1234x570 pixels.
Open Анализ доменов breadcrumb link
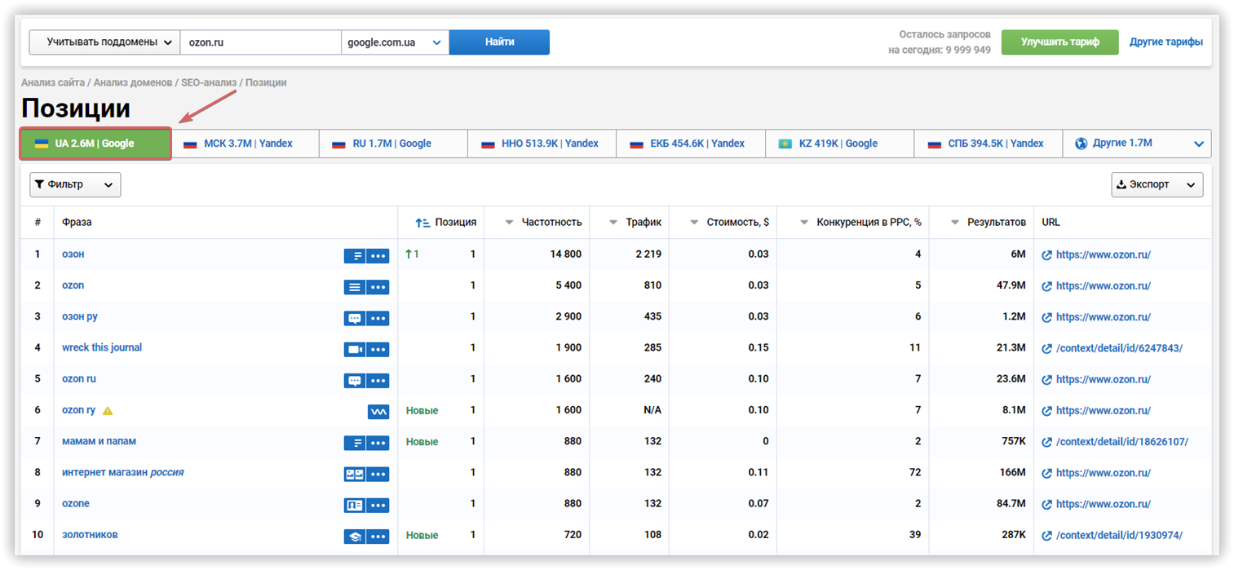(133, 83)
